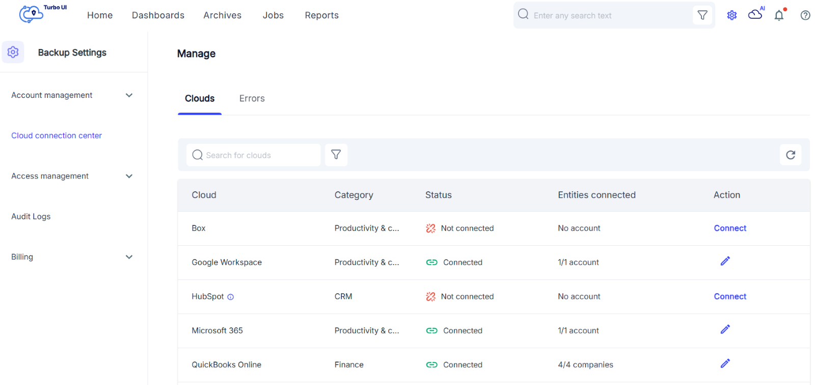Click Finance category cell
Image resolution: width=815 pixels, height=385 pixels.
tap(349, 365)
